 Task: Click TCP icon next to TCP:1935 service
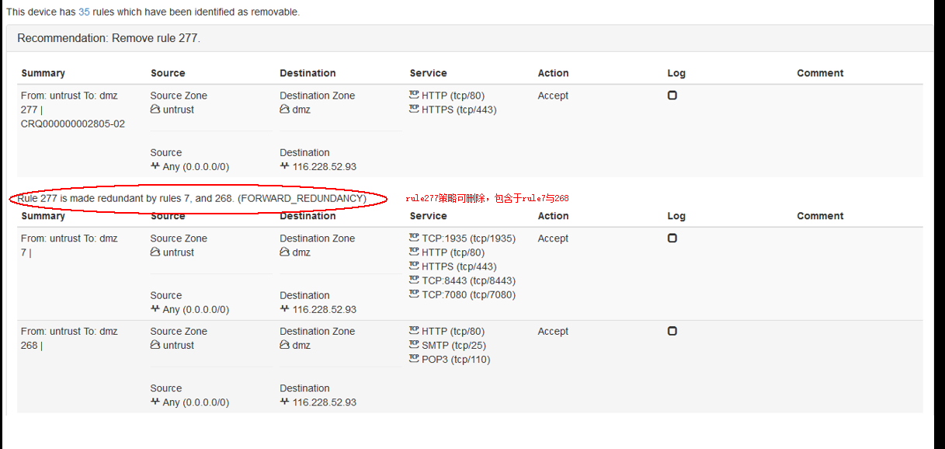coord(414,238)
